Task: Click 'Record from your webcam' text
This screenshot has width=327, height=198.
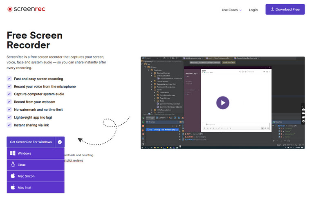Action: (35, 102)
